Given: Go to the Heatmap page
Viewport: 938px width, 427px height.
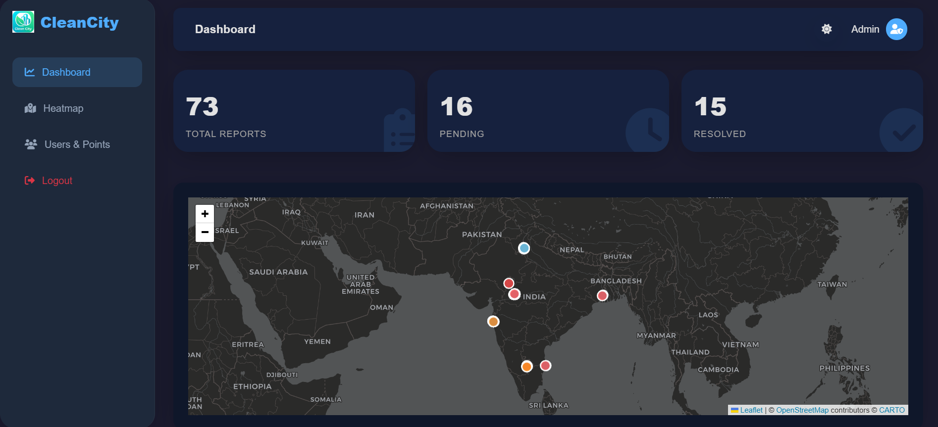Looking at the screenshot, I should point(63,108).
